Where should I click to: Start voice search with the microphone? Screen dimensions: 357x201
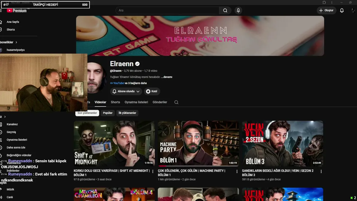click(x=238, y=11)
